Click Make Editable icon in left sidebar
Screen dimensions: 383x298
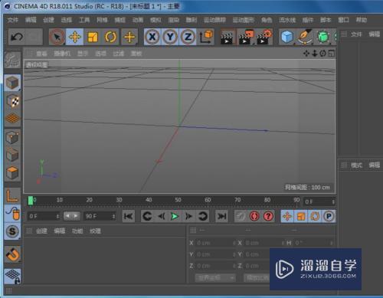(12, 60)
